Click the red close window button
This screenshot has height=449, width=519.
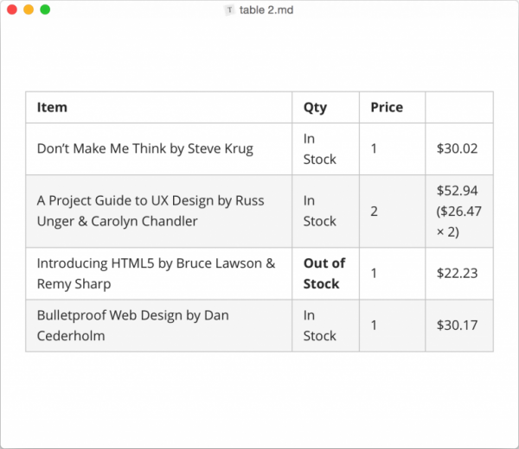pyautogui.click(x=12, y=9)
